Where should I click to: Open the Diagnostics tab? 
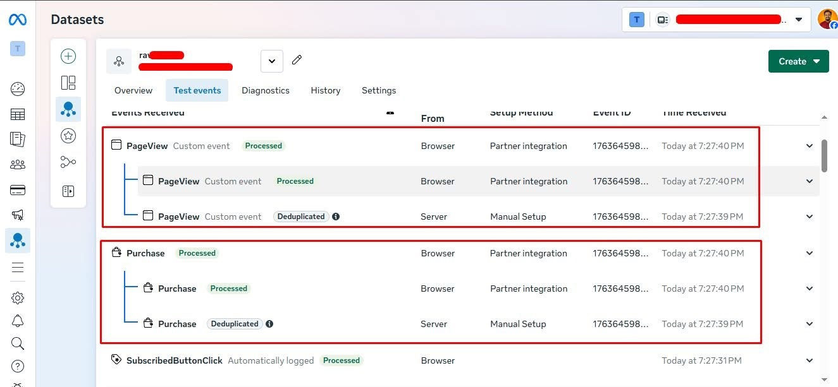point(266,90)
